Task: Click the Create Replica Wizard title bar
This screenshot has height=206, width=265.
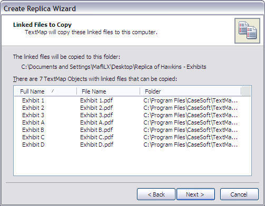Action: 132,8
